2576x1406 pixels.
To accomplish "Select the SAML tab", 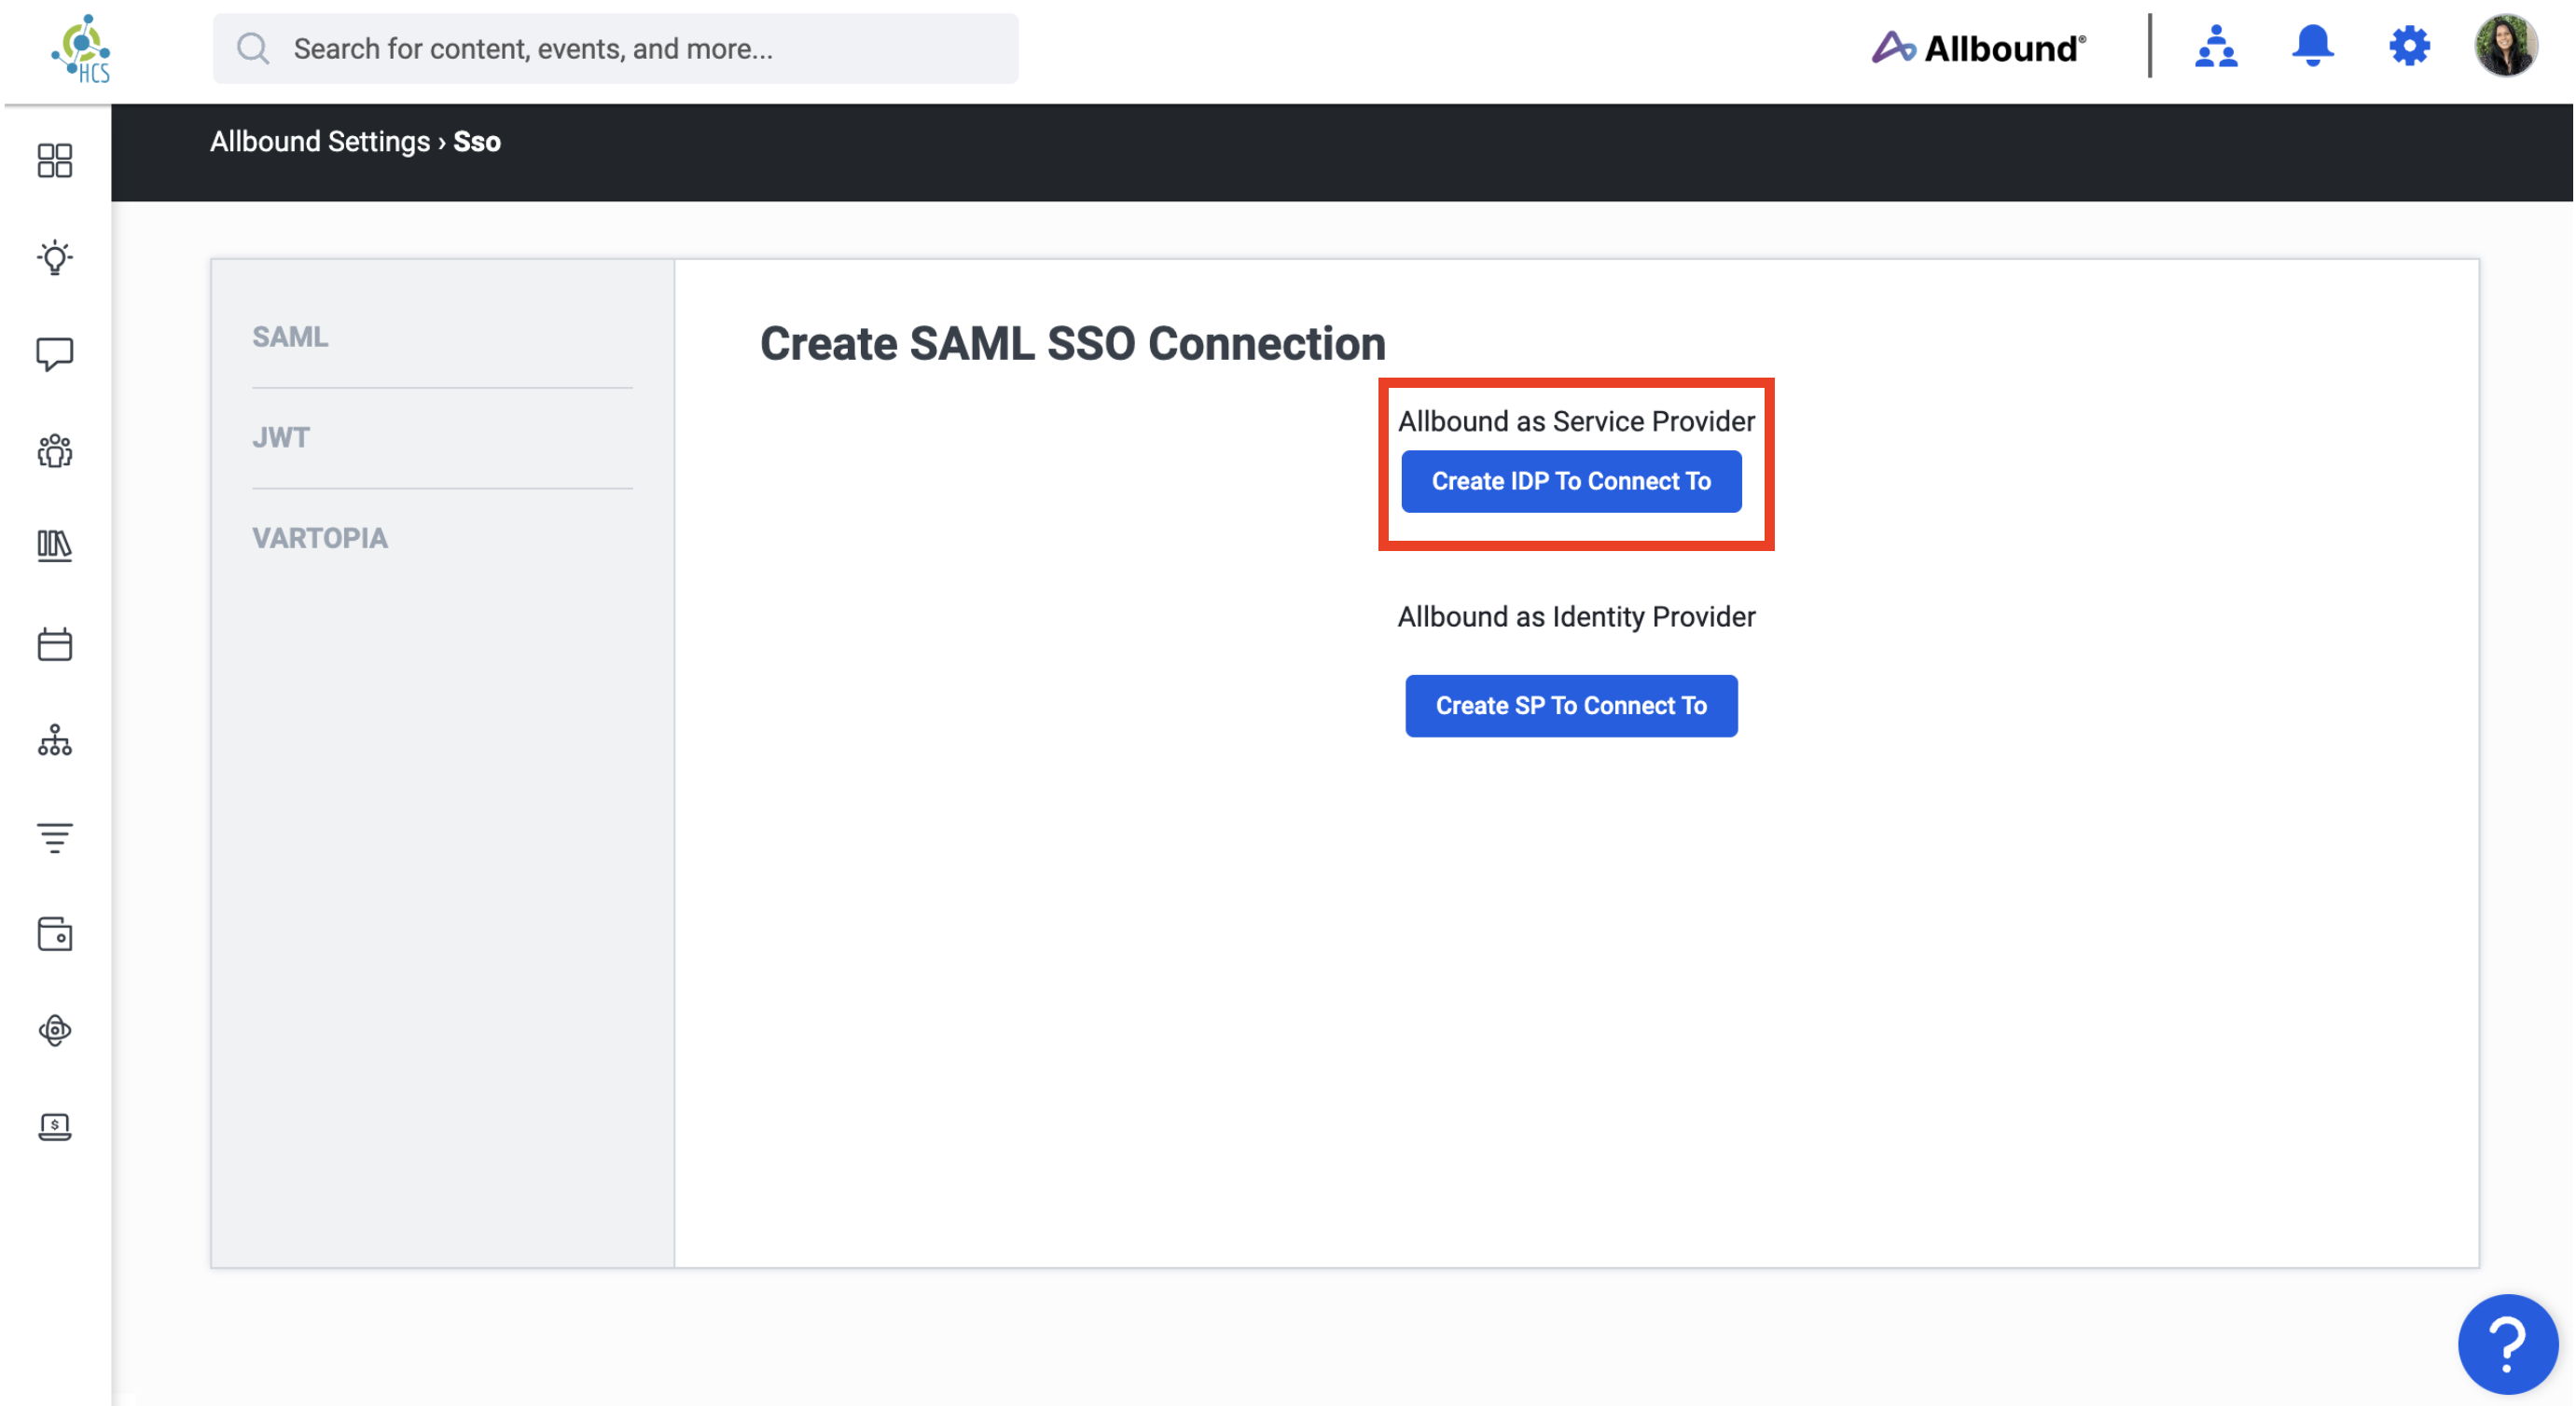I will tap(290, 337).
